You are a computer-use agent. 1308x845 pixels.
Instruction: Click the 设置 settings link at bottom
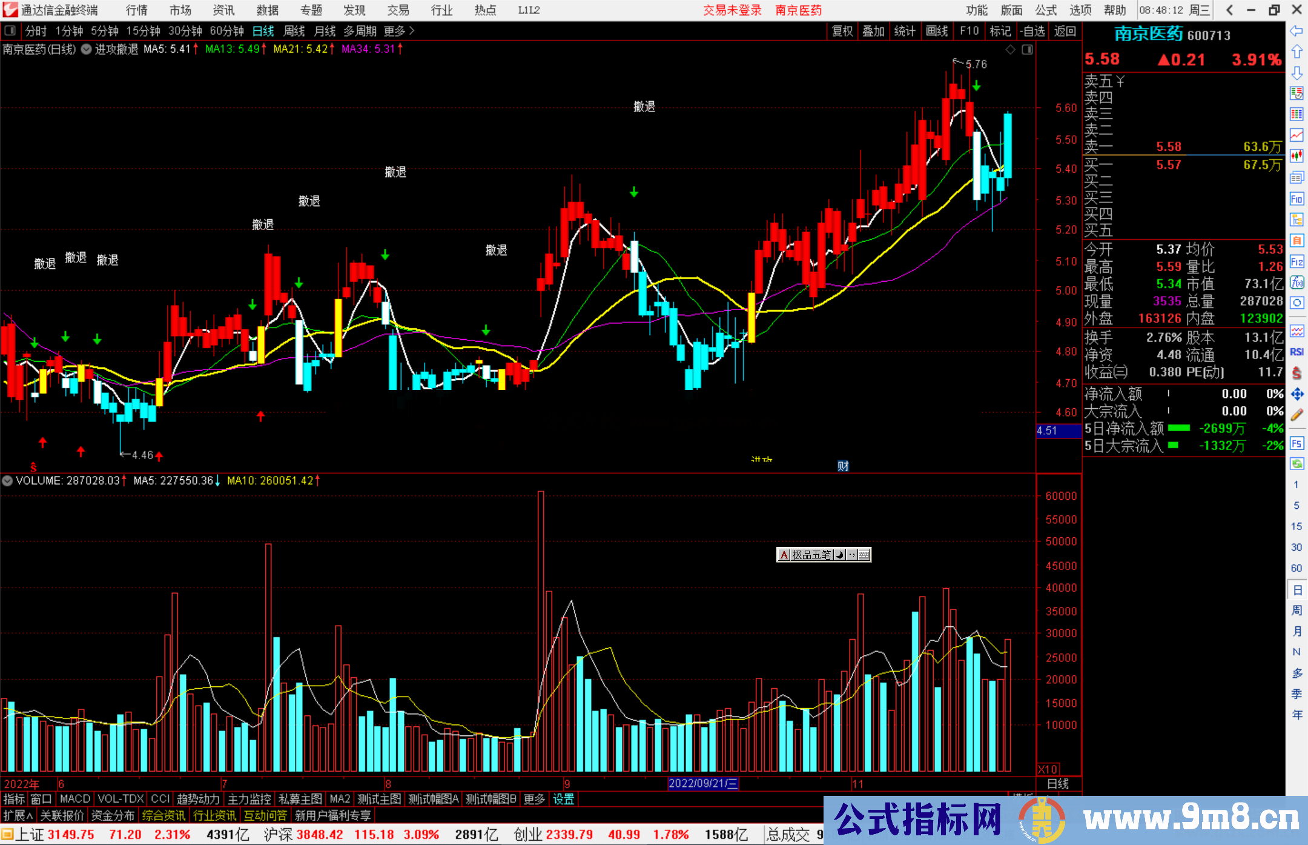coord(563,799)
